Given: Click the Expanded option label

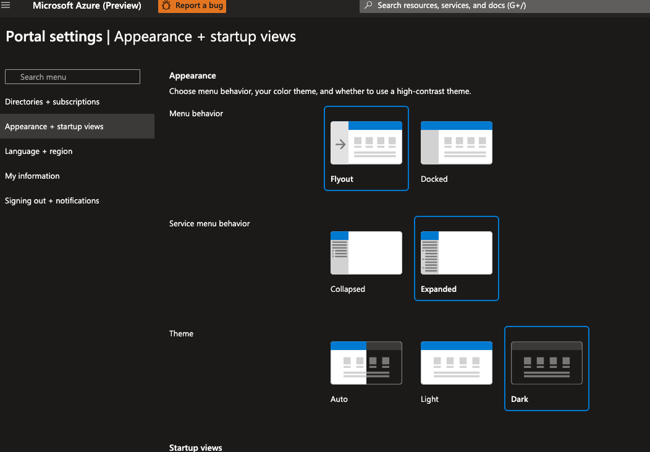Looking at the screenshot, I should tap(438, 289).
